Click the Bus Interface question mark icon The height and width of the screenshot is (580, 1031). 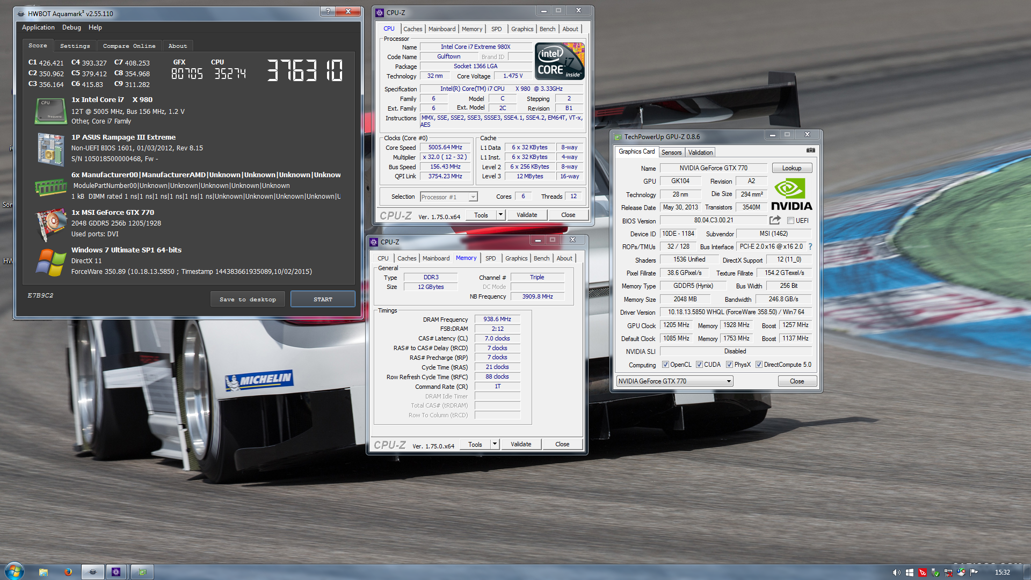pyautogui.click(x=810, y=247)
